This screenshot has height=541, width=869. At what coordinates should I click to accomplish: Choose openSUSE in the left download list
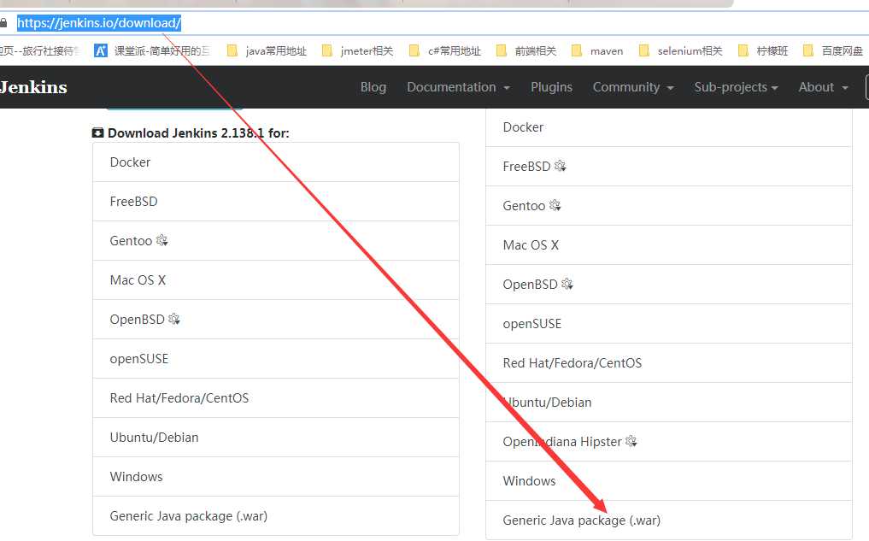(276, 359)
